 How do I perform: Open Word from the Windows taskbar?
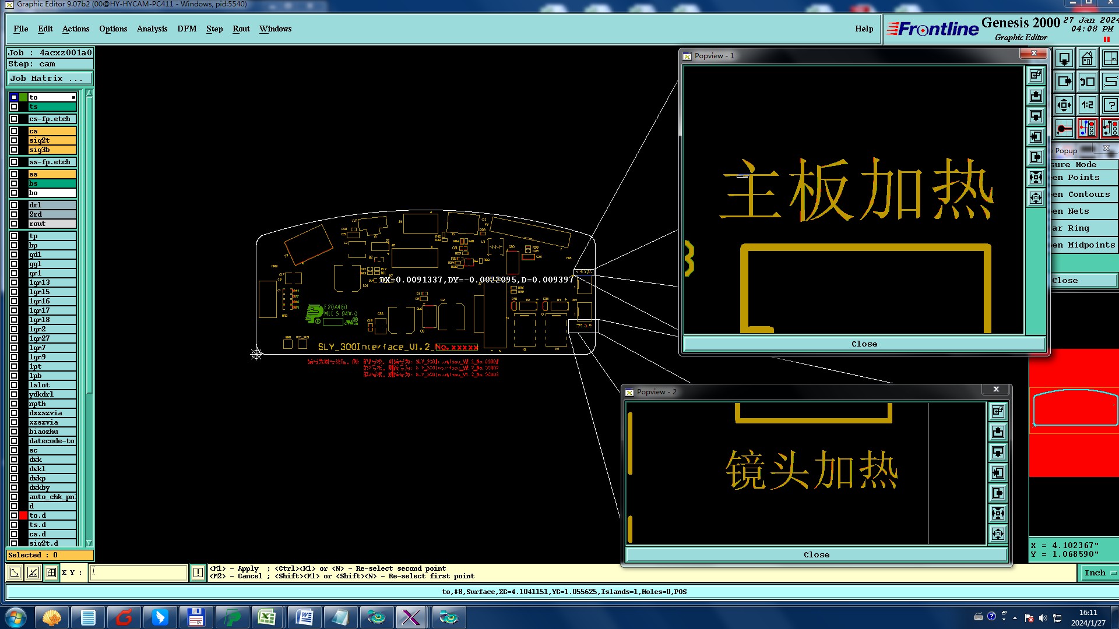click(304, 617)
